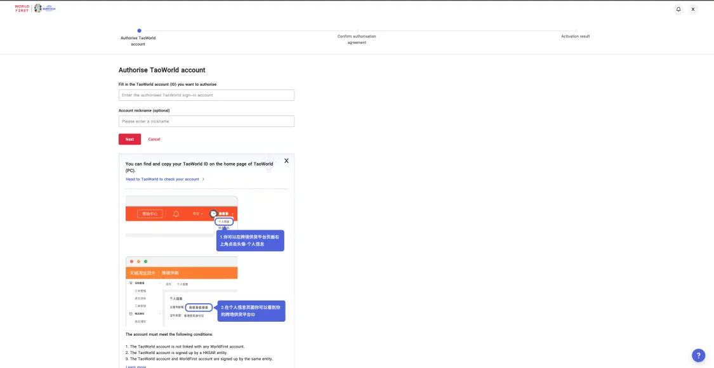Viewport: 714px width, 368px height.
Task: Click condition 1 about not linked WorldFirst account
Action: point(185,346)
